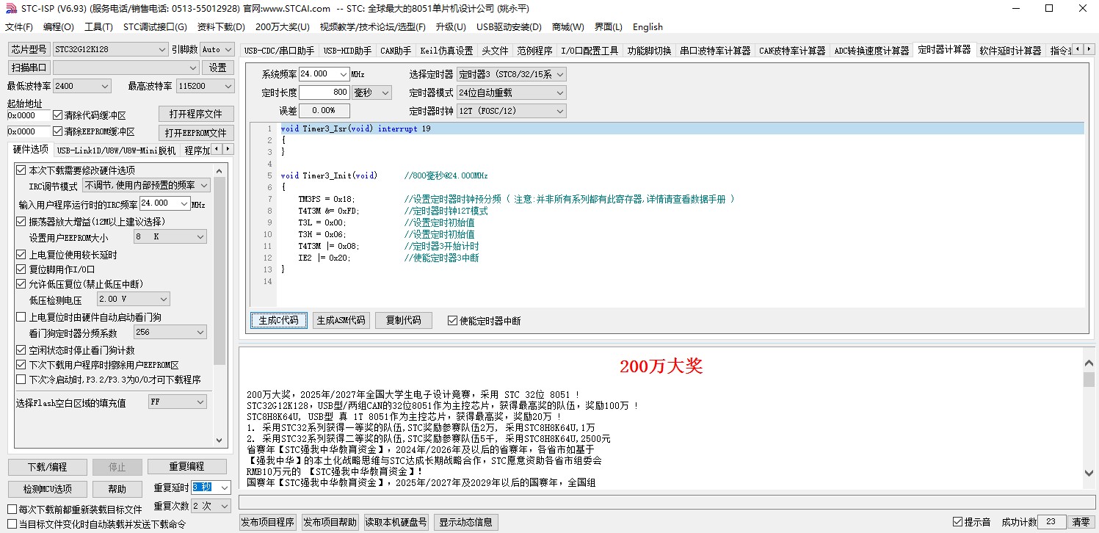Open the 系统频率 24.000 dropdown

[x=324, y=74]
